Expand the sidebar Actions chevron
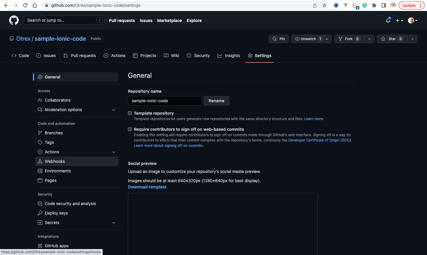427x255 pixels. (x=114, y=152)
